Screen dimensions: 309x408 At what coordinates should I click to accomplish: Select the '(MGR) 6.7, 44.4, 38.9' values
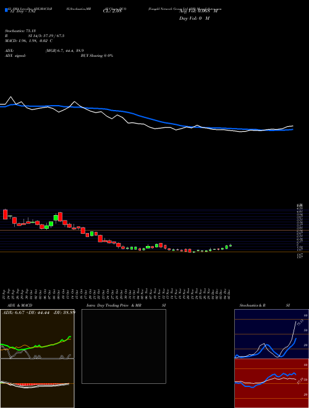[x=64, y=51]
